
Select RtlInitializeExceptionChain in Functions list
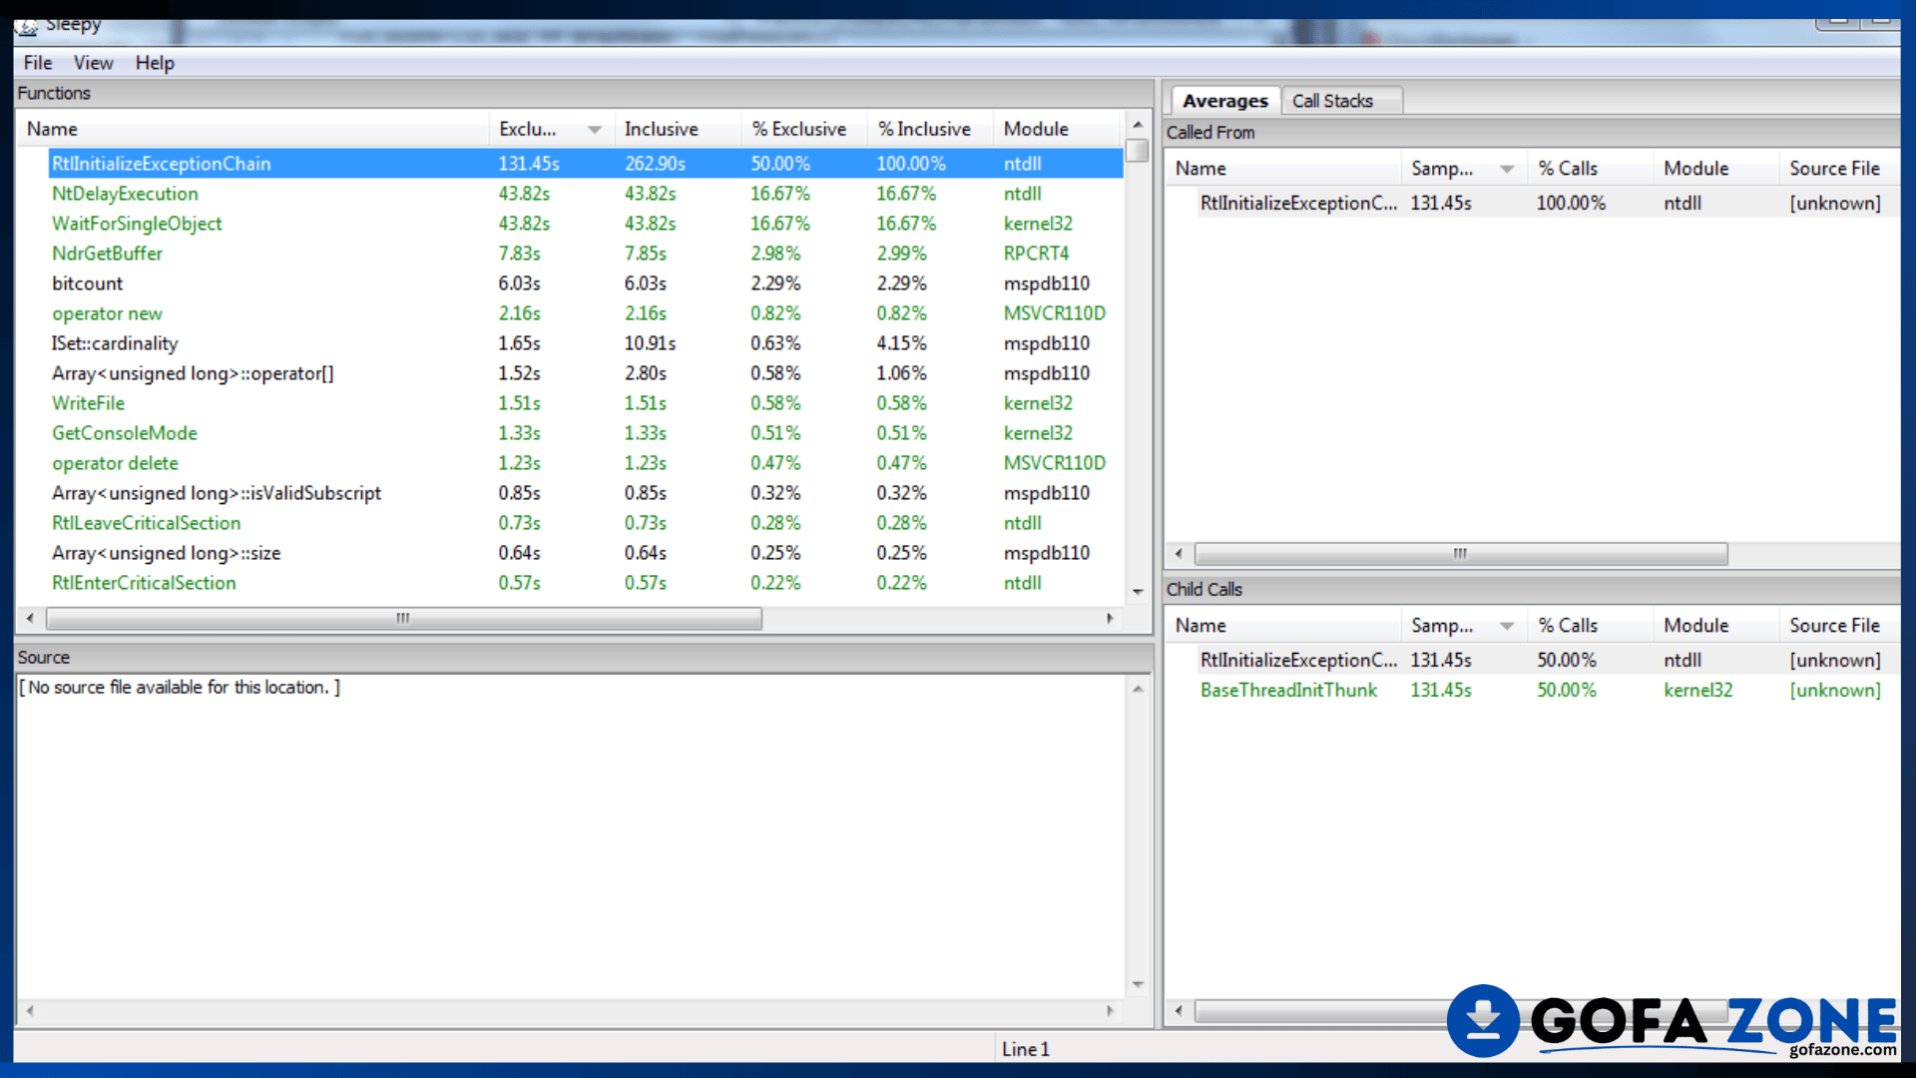tap(585, 164)
